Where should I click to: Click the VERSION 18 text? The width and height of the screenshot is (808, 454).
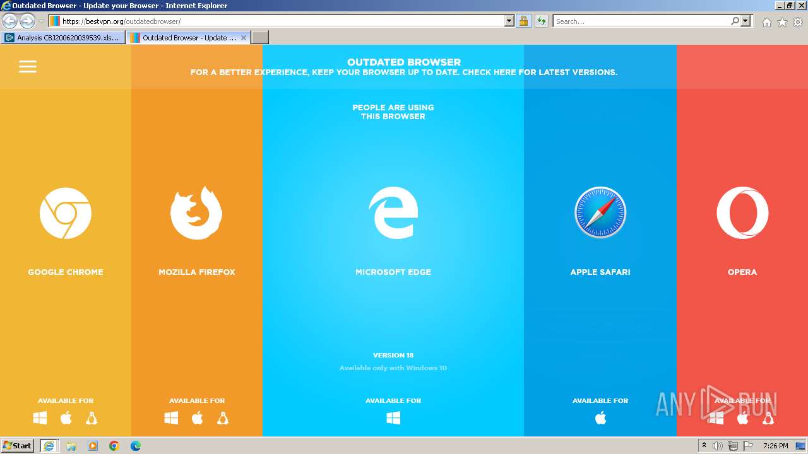pyautogui.click(x=393, y=355)
